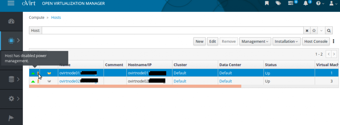
Task: Select the Up status cell of ovirtnode02
Action: click(289, 81)
